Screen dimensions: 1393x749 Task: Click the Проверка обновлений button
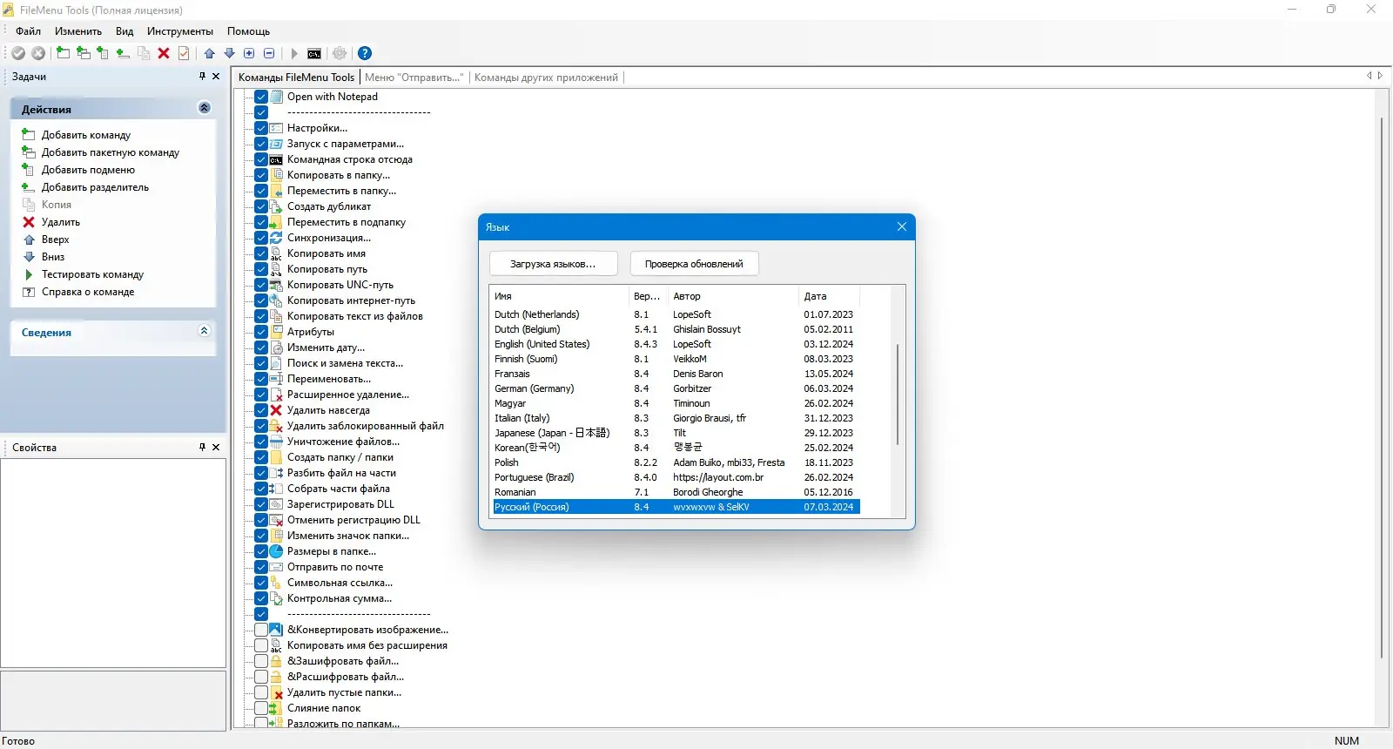click(694, 264)
